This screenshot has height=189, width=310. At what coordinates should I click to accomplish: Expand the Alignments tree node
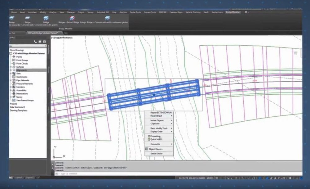11,70
